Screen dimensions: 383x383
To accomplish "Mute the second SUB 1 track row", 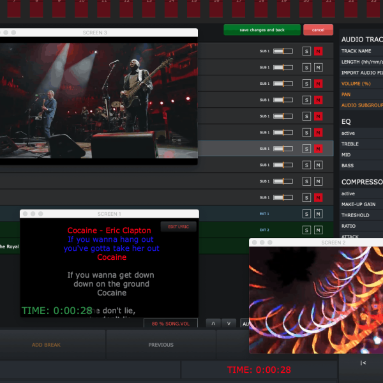I will 318,68.
